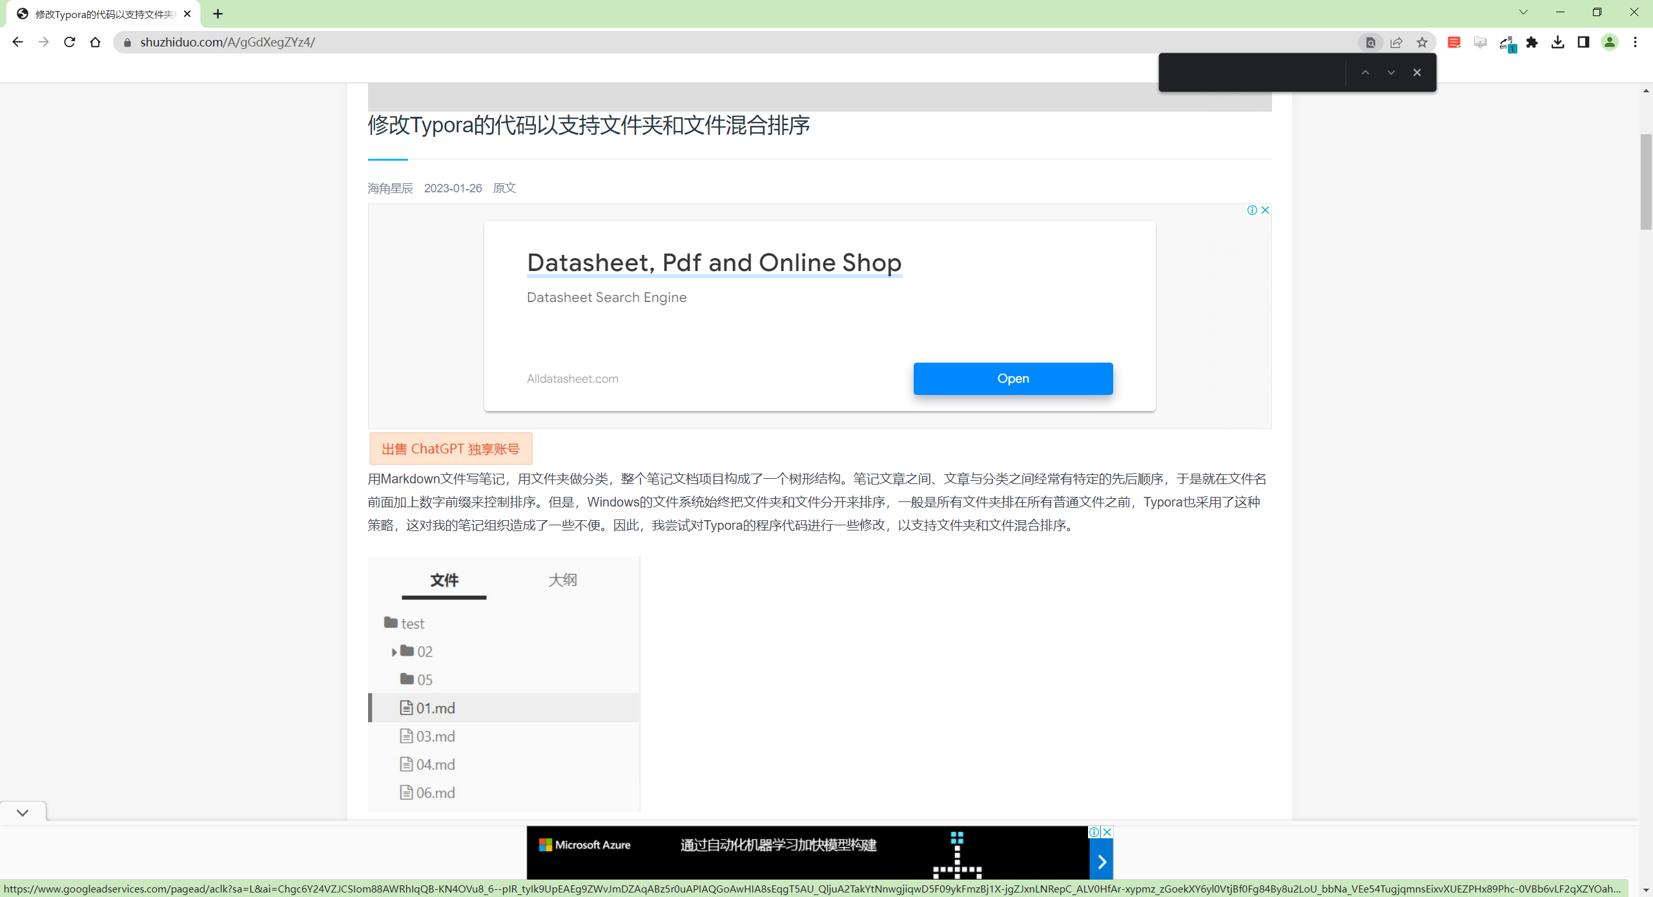Viewport: 1653px width, 897px height.
Task: Close the Typora article tab
Action: 187,14
